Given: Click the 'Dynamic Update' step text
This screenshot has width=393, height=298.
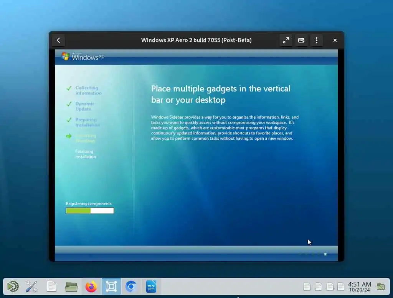Looking at the screenshot, I should (85, 106).
